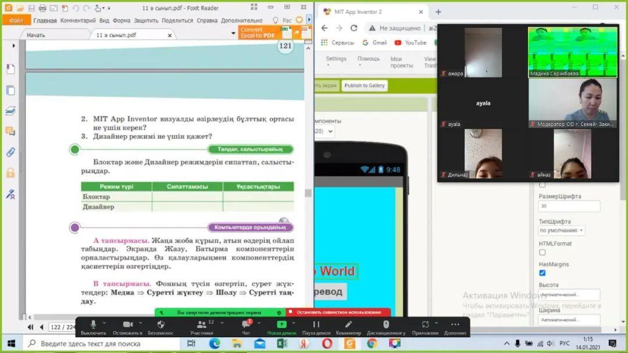Switch to the Начать document tab
The image size is (628, 353).
(36, 35)
